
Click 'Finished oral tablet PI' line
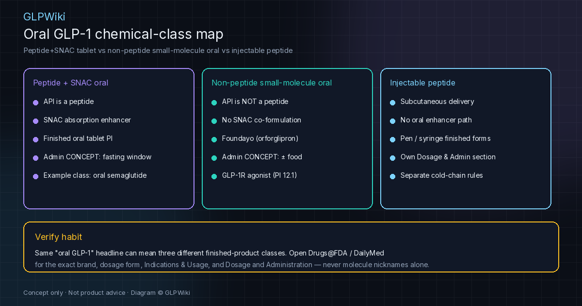pyautogui.click(x=78, y=138)
